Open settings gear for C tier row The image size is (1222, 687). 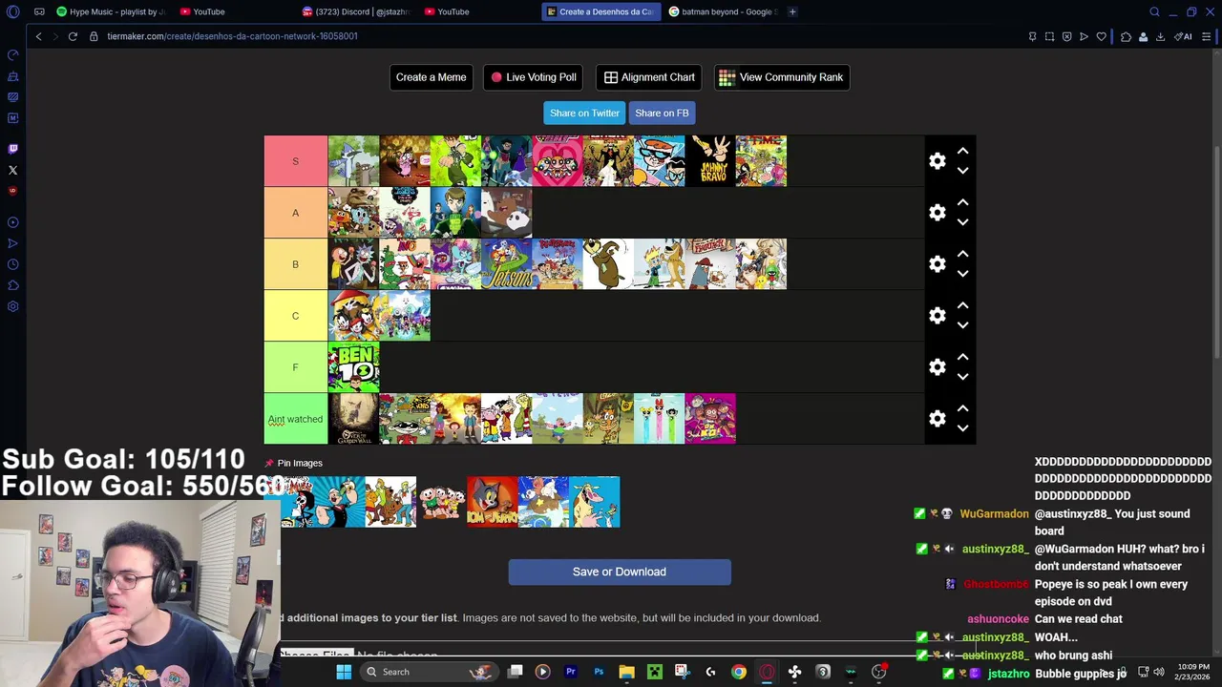[938, 316]
